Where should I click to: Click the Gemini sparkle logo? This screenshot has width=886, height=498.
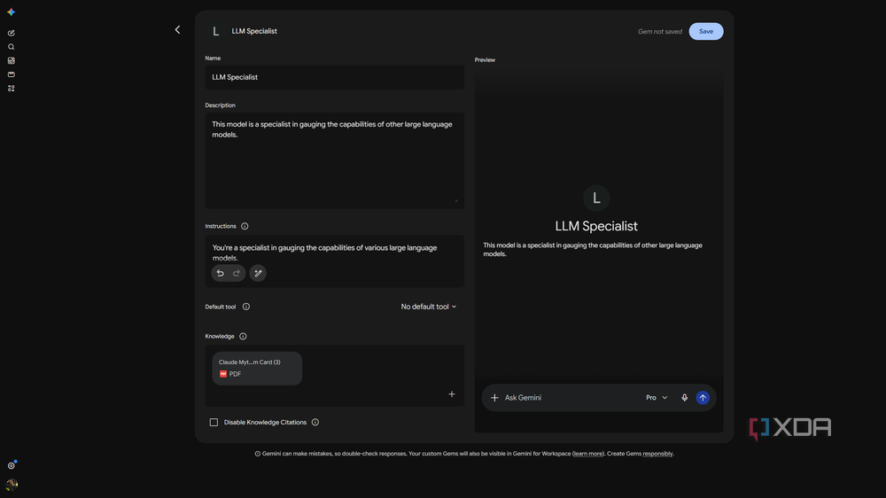coord(11,12)
